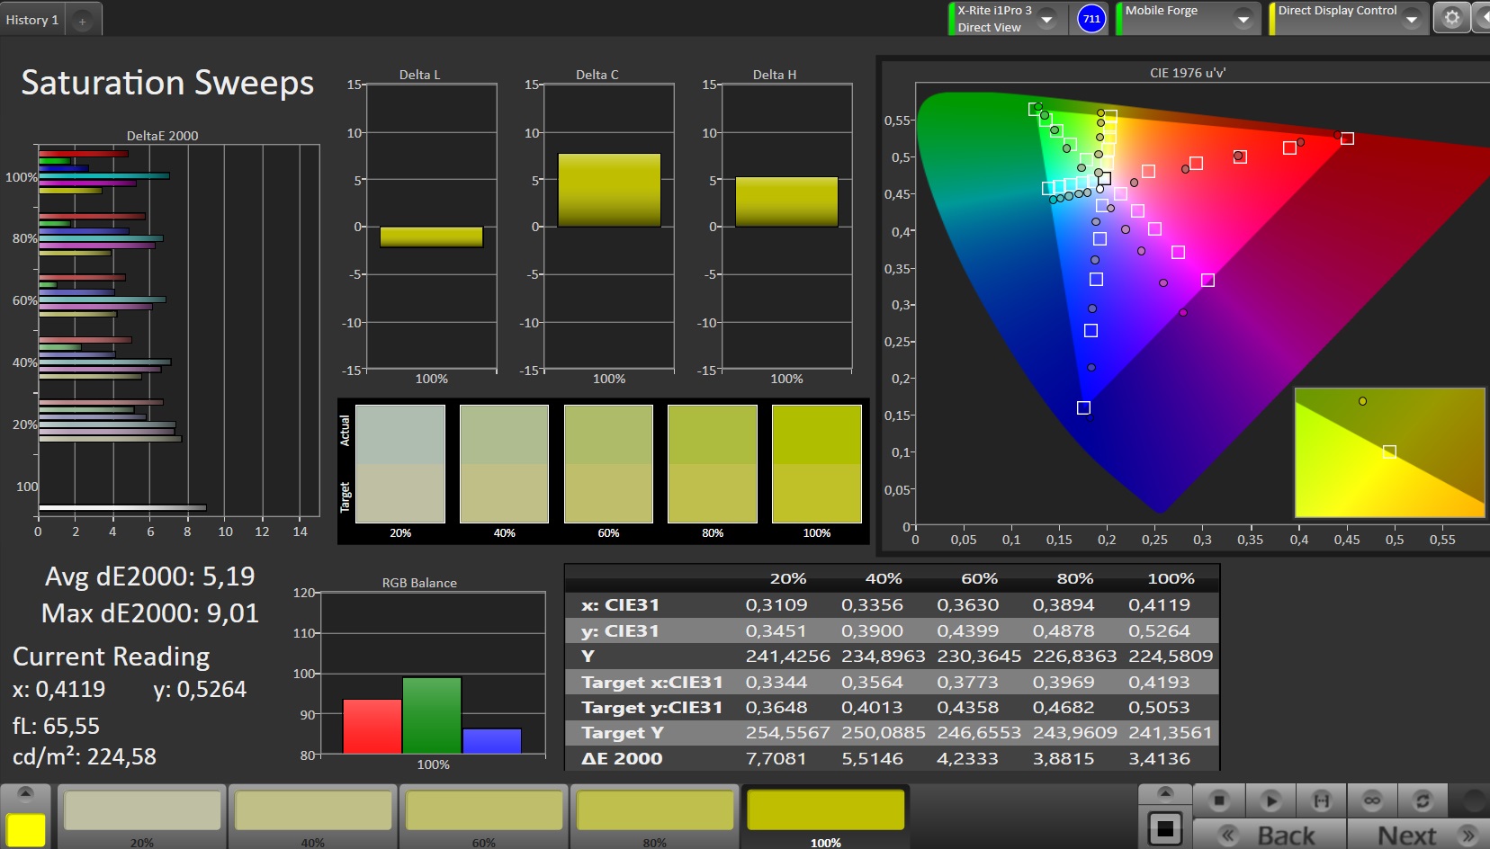This screenshot has width=1490, height=849.
Task: Add a new history tab with plus
Action: point(82,21)
